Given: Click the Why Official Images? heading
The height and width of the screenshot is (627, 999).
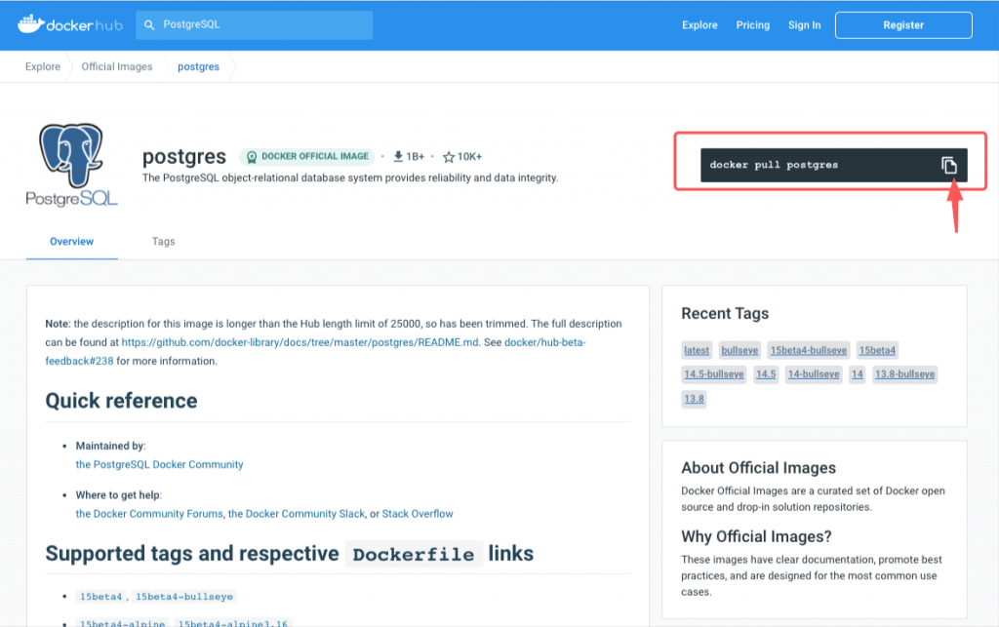Looking at the screenshot, I should (x=756, y=536).
